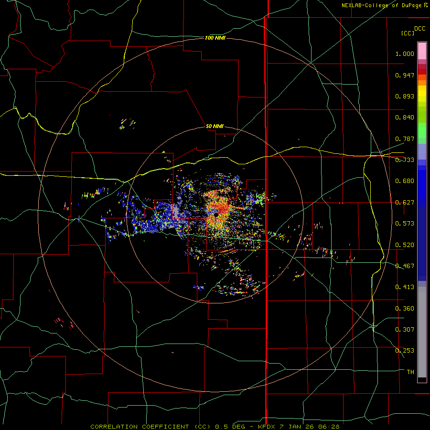This screenshot has height=430, width=430.
Task: Select the 0.467 legend value
Action: 405,266
